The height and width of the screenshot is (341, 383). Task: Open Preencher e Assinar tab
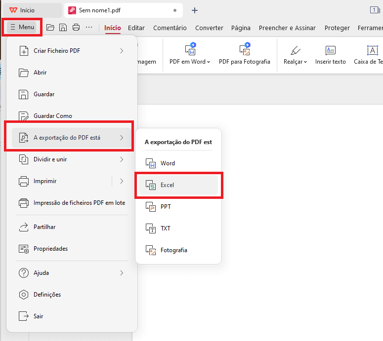287,28
